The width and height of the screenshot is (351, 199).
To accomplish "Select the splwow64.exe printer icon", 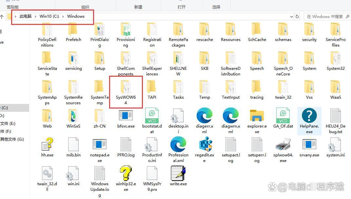I will 283,144.
